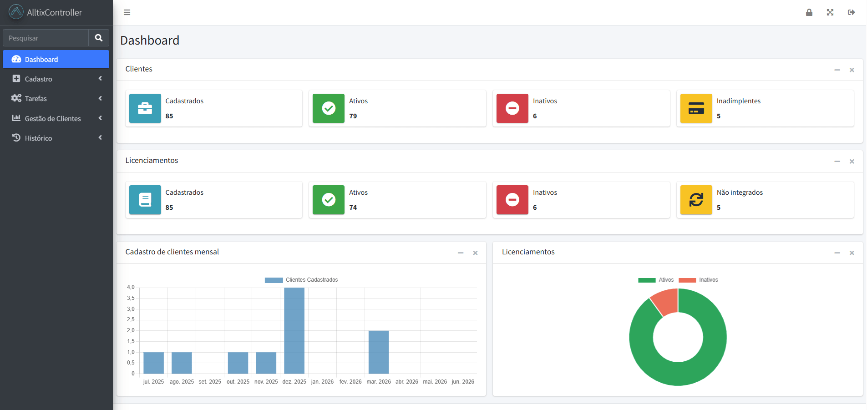Click the Tarefas gears icon
867x410 pixels.
[x=16, y=98]
